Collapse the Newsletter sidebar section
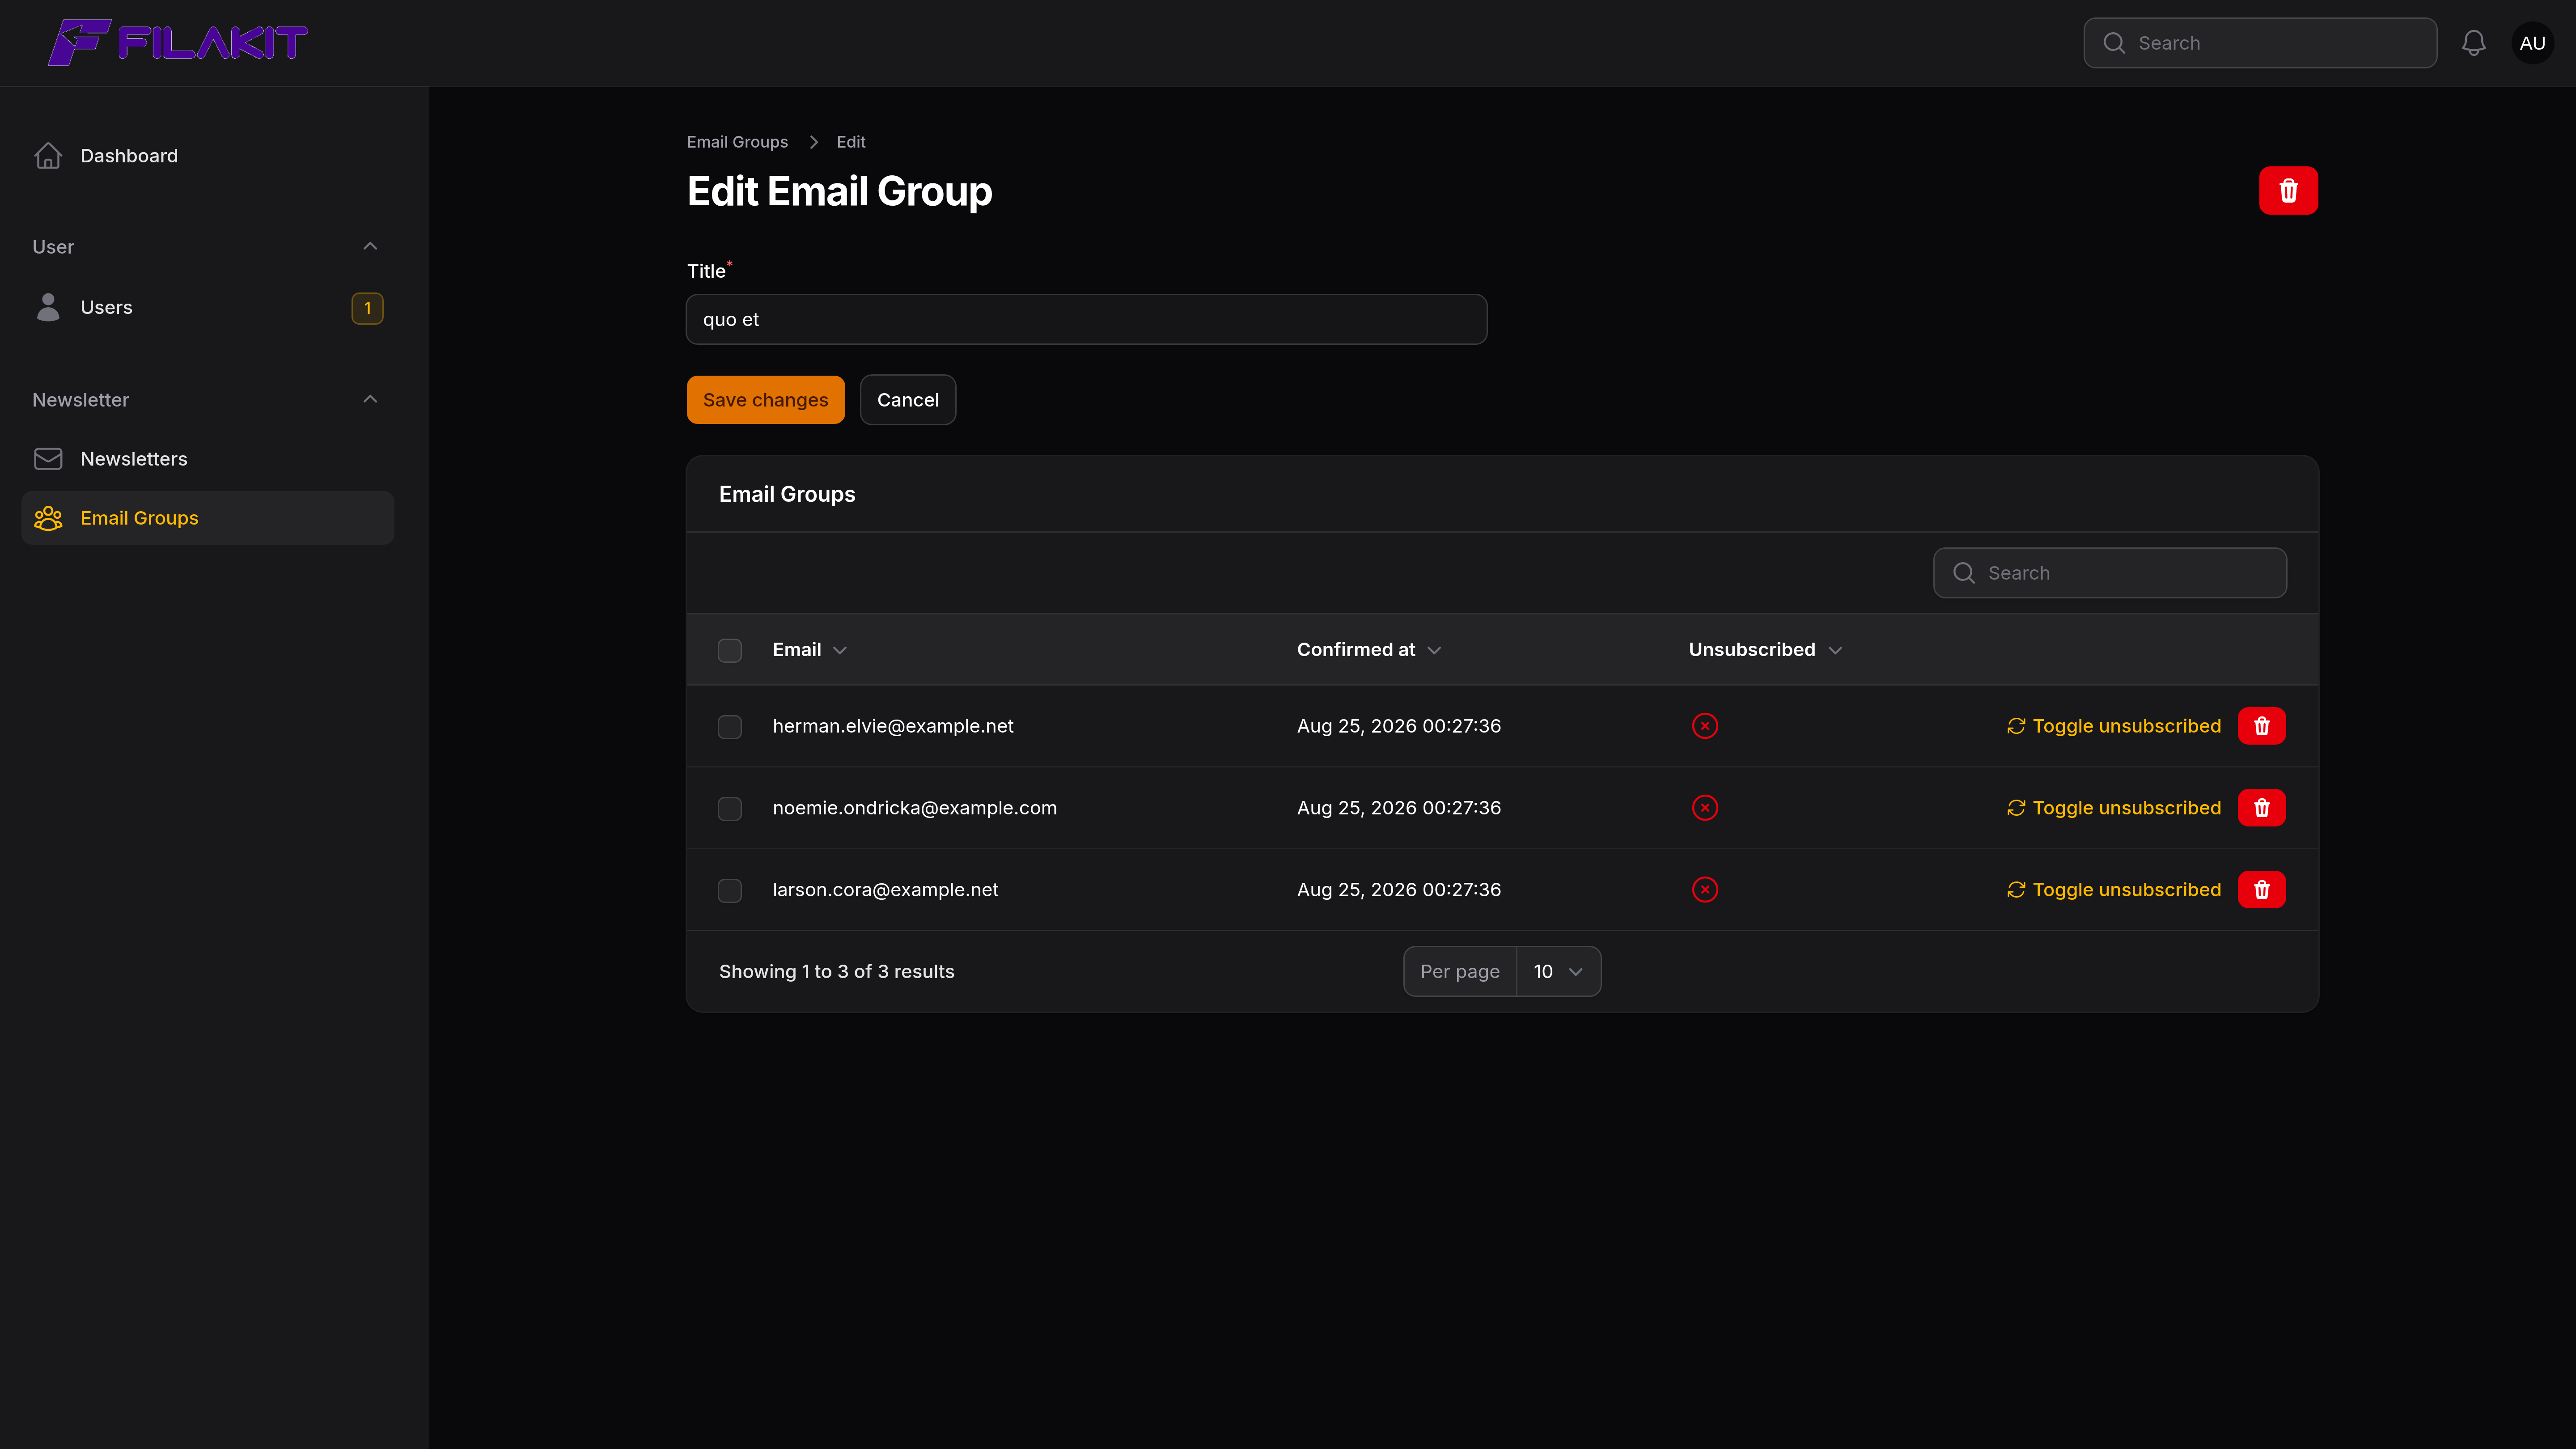Image resolution: width=2576 pixels, height=1449 pixels. pos(370,400)
